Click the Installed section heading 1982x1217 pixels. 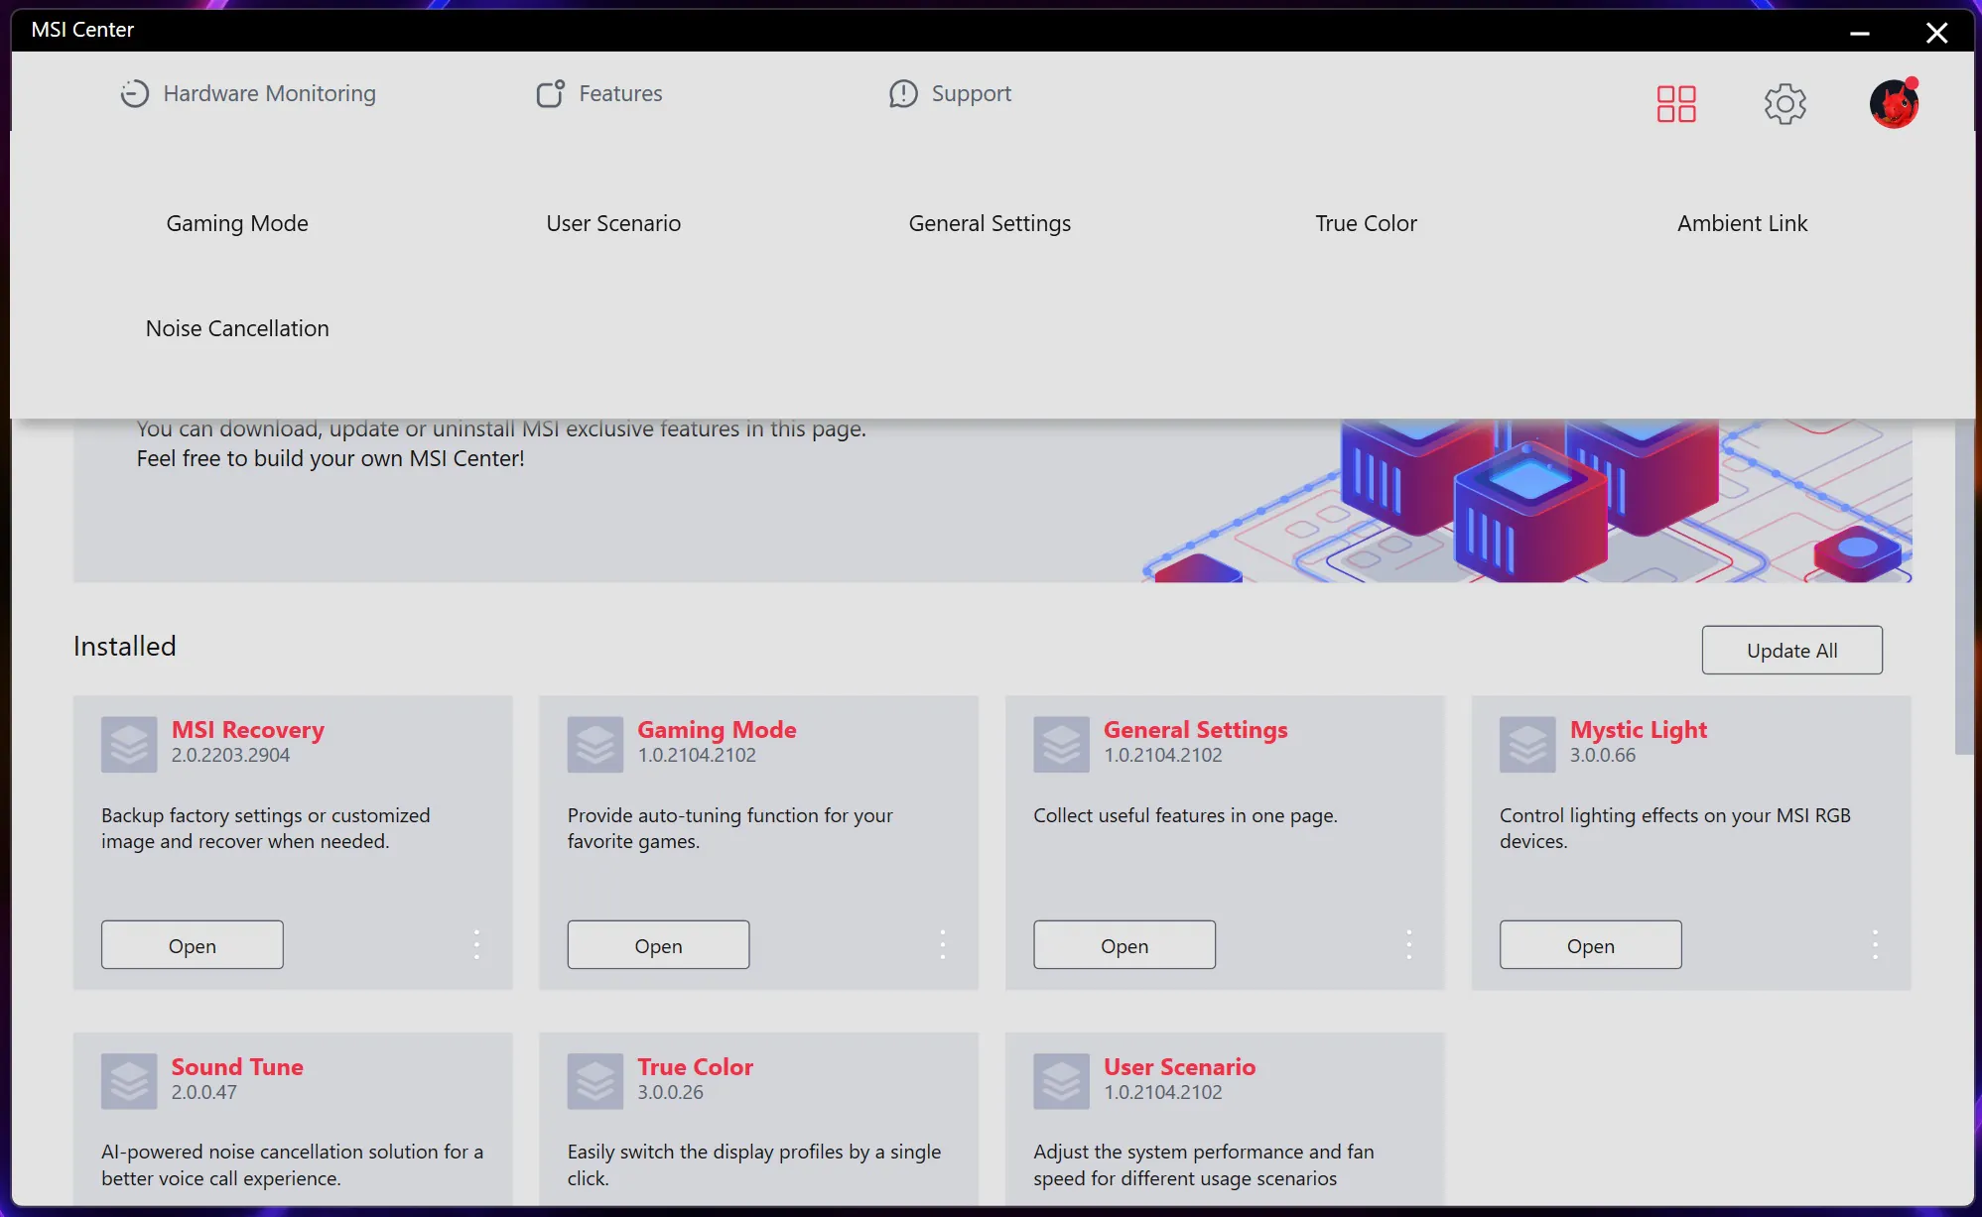[x=125, y=646]
